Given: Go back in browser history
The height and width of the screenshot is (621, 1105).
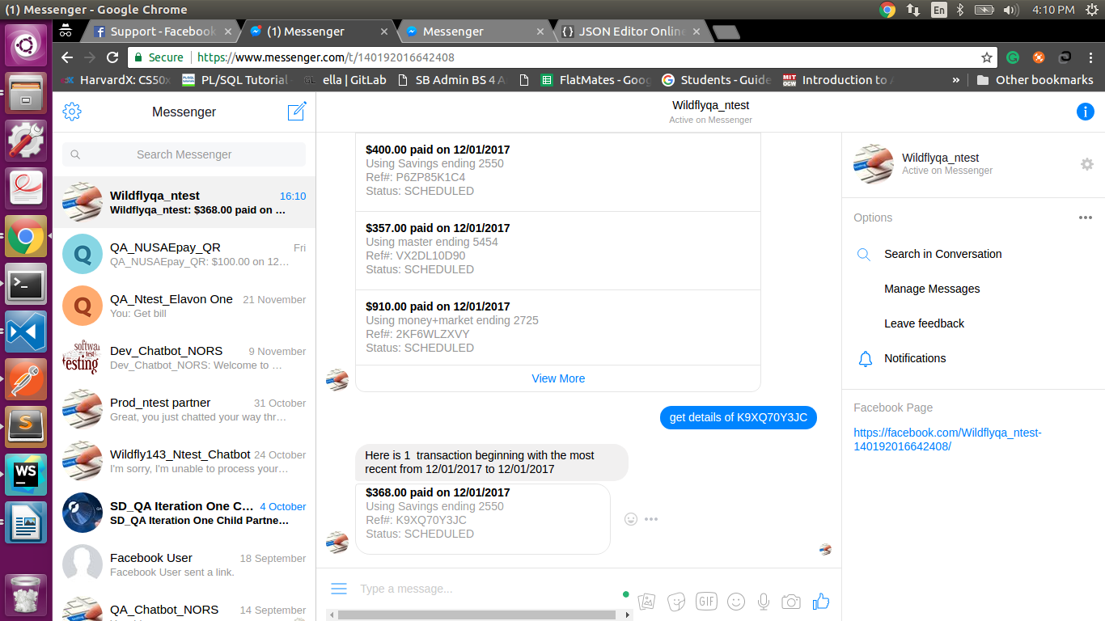Looking at the screenshot, I should pyautogui.click(x=67, y=57).
